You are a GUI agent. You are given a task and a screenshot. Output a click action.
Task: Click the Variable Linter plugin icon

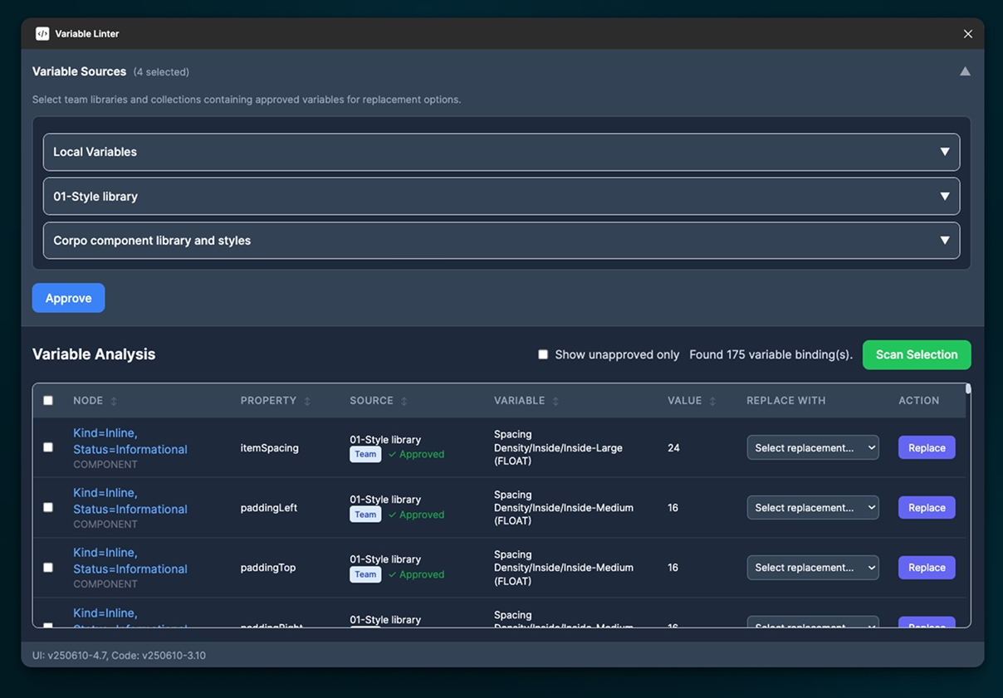coord(42,33)
